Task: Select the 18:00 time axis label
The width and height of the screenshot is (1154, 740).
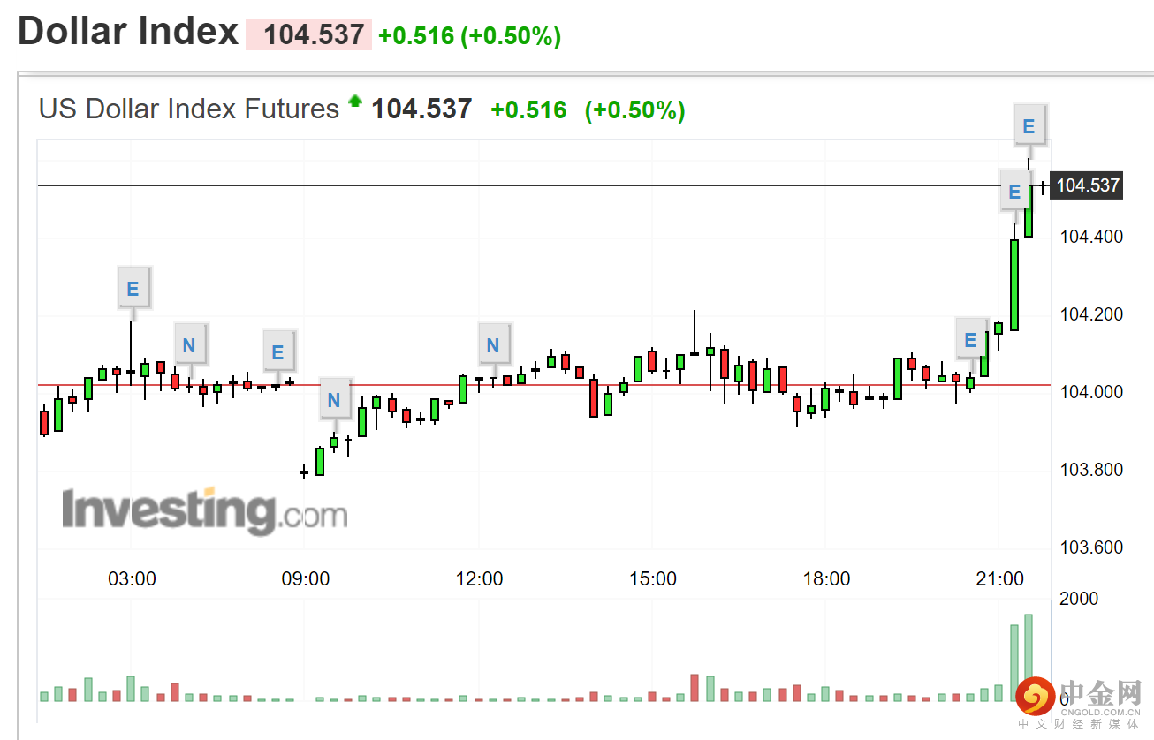Action: click(x=826, y=579)
